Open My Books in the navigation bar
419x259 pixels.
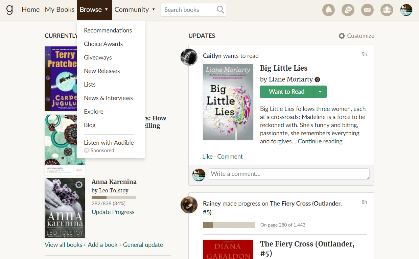[60, 10]
